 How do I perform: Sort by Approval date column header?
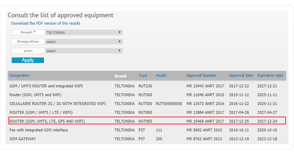click(241, 75)
